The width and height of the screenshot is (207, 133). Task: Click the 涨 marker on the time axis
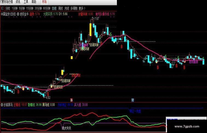coord(71,100)
